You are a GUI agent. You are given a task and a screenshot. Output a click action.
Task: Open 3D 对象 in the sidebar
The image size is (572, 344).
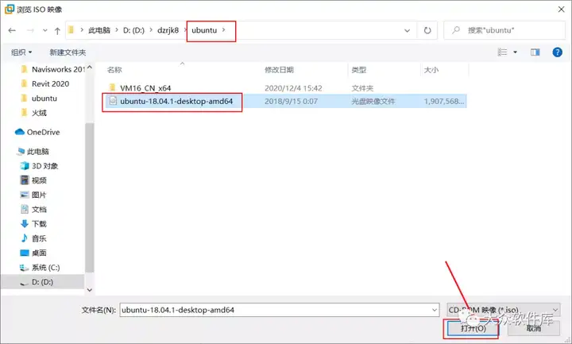[39, 166]
